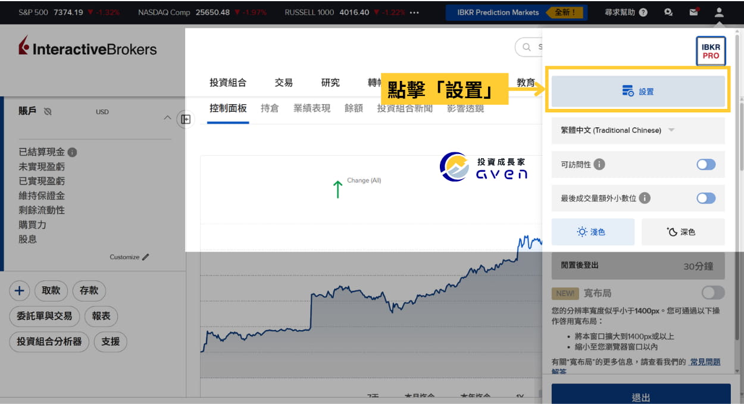Image resolution: width=744 pixels, height=404 pixels.
Task: Switch to the 業績表現 tab
Action: tap(312, 108)
